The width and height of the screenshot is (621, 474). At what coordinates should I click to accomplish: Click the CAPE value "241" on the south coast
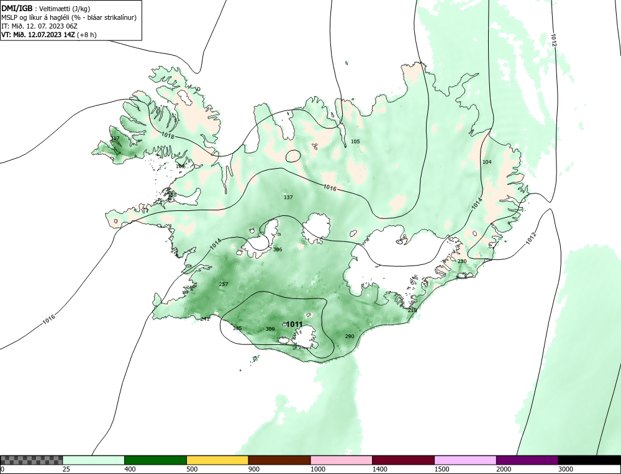[x=205, y=319]
